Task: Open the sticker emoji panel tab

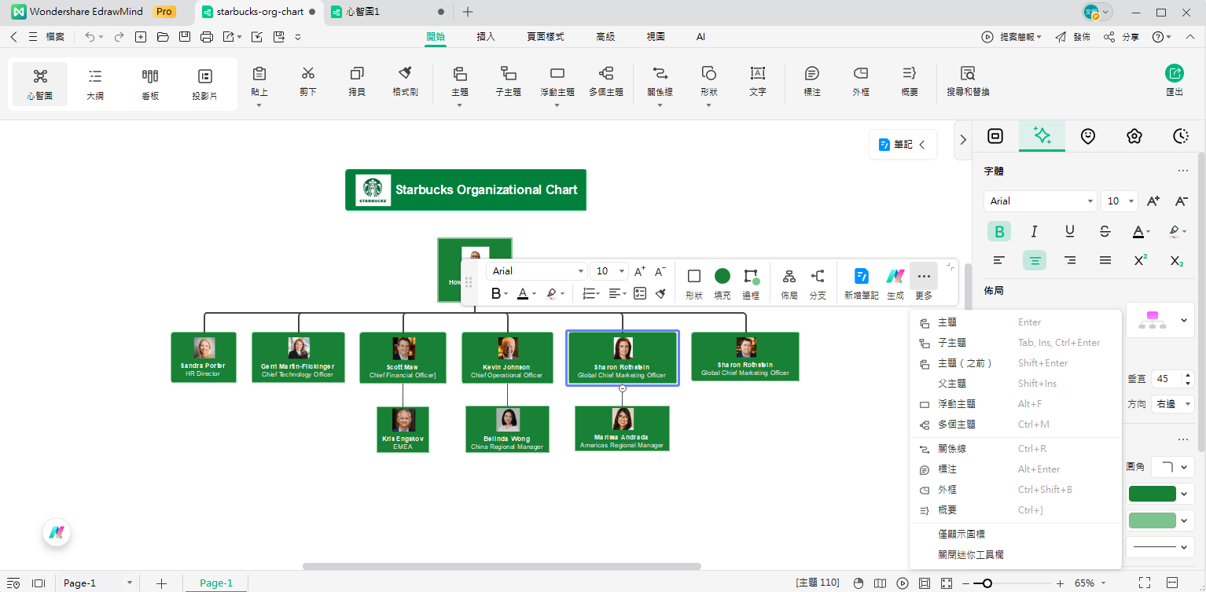Action: 1087,136
